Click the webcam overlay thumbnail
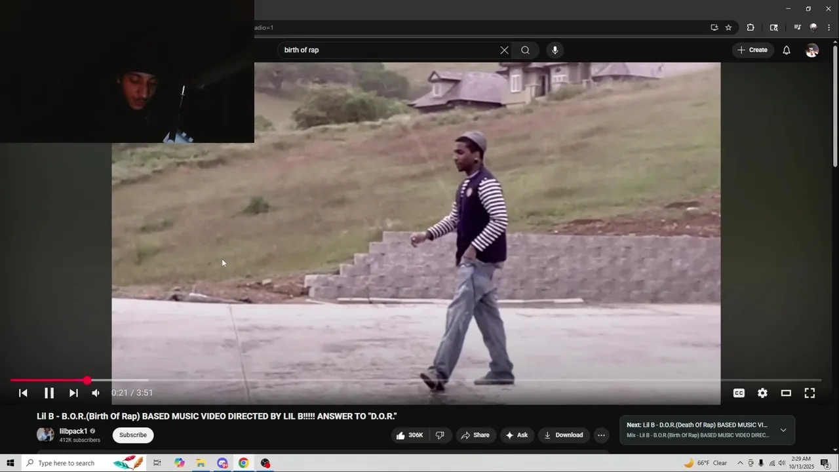 (x=127, y=71)
